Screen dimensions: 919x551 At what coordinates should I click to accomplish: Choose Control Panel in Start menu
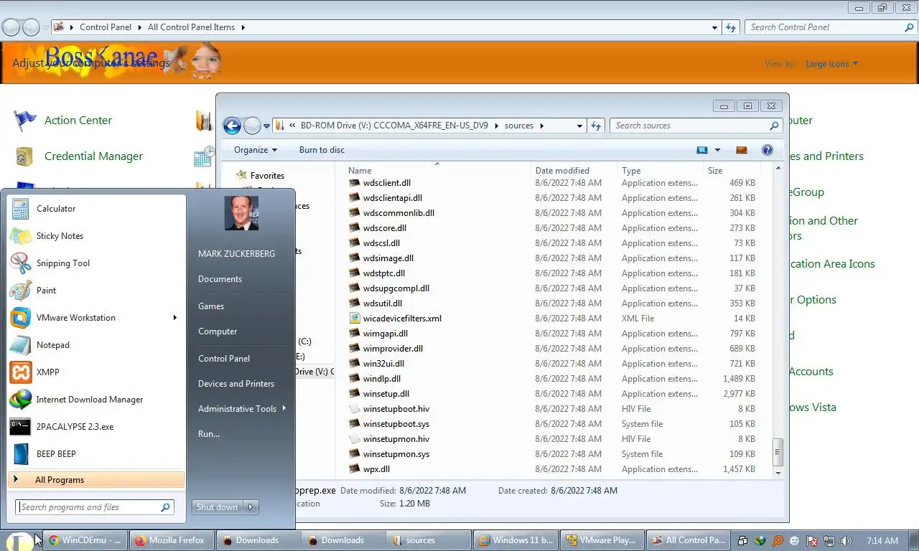(x=224, y=359)
